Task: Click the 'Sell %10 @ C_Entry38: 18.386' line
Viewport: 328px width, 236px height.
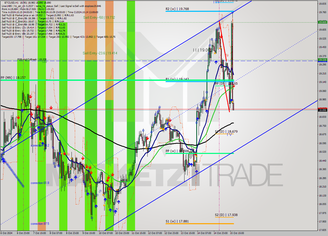Action: 34,18
